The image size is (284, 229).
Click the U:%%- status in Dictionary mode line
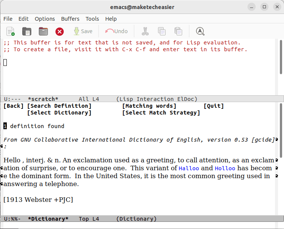(12, 219)
